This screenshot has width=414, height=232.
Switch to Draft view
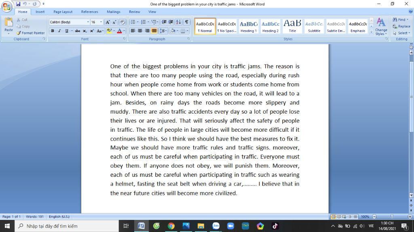[x=355, y=217]
